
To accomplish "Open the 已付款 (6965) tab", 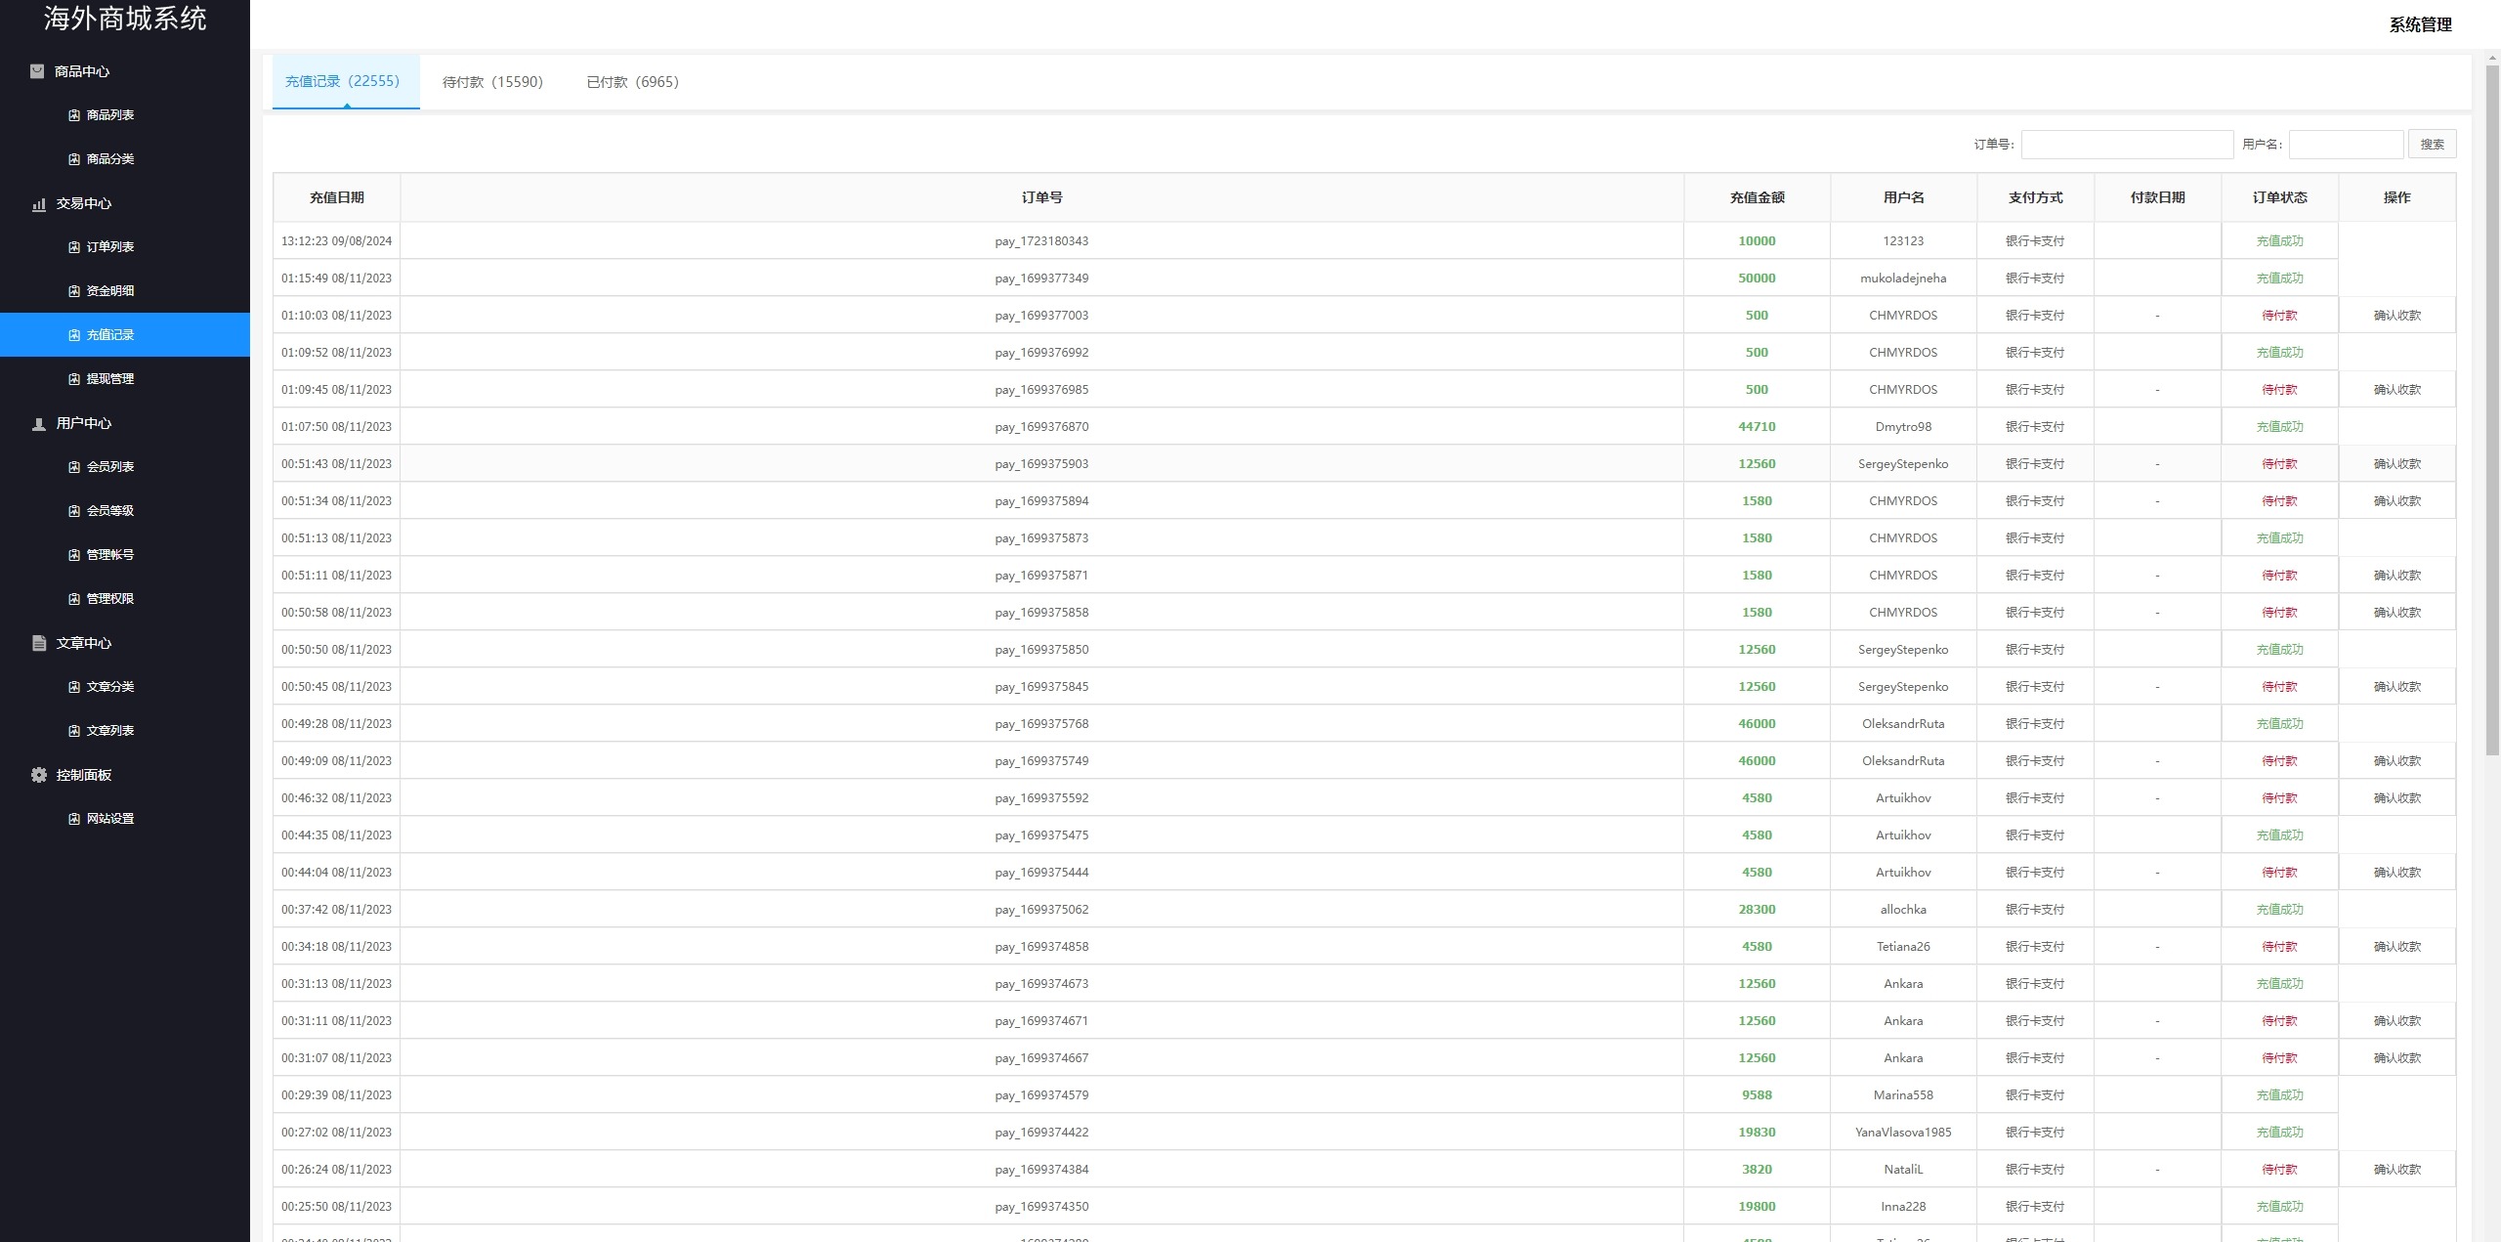I will [x=633, y=82].
